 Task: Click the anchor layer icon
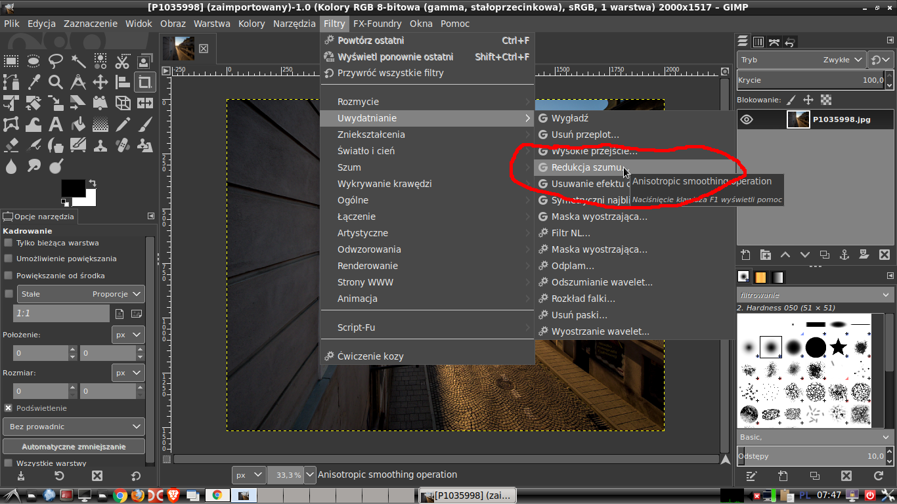[844, 255]
